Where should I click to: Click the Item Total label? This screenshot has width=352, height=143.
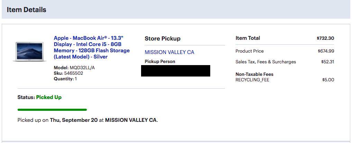click(248, 38)
